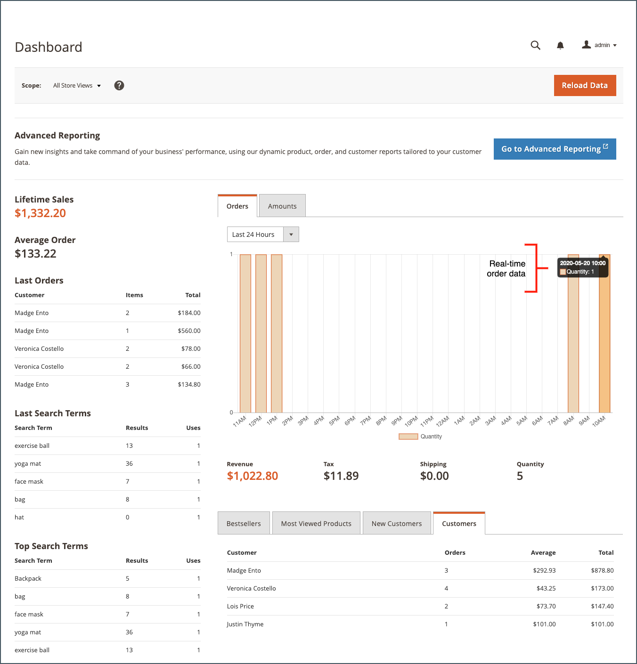Open the Last 24 Hours range dropdown
Screen dimensions: 637x664
point(263,235)
